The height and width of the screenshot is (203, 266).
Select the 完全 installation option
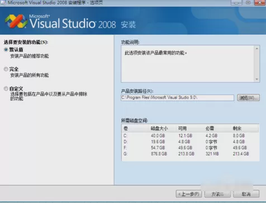point(6,69)
